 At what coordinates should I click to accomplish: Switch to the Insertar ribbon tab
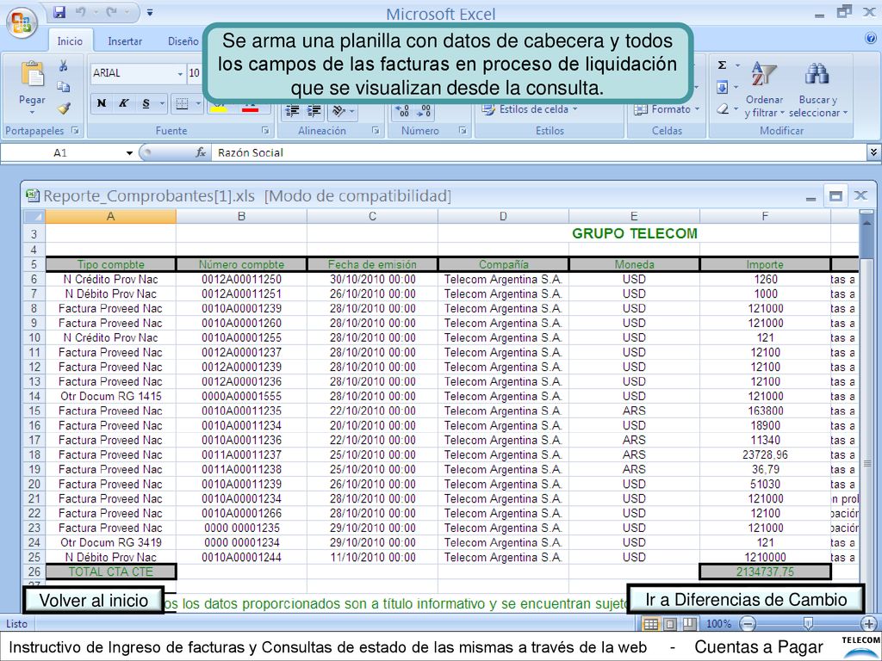[x=125, y=41]
